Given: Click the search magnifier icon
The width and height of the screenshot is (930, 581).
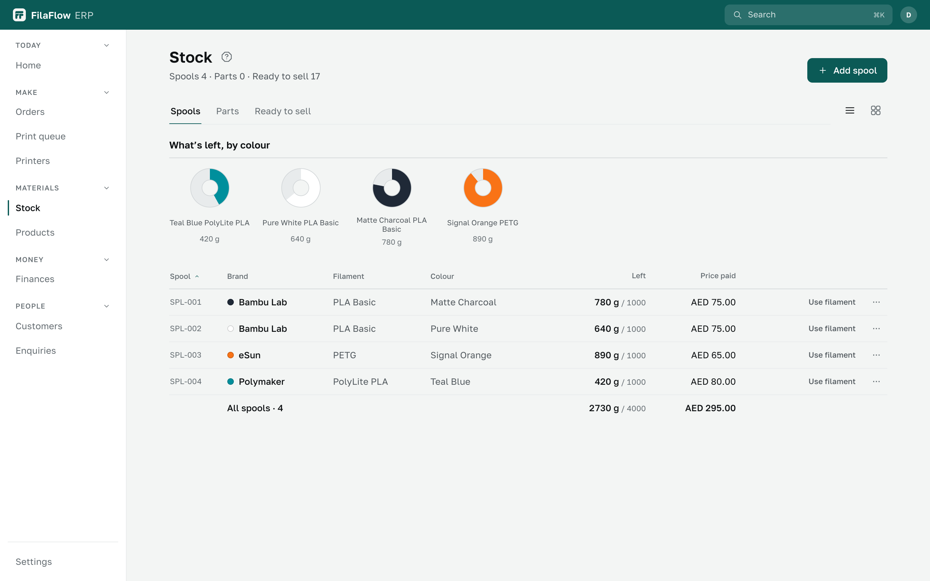Looking at the screenshot, I should (737, 15).
